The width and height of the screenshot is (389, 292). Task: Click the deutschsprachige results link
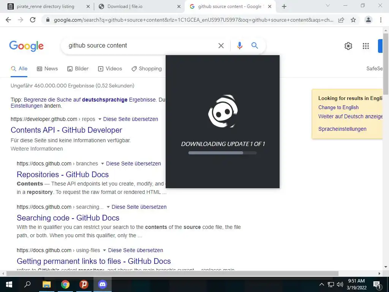pos(105,100)
